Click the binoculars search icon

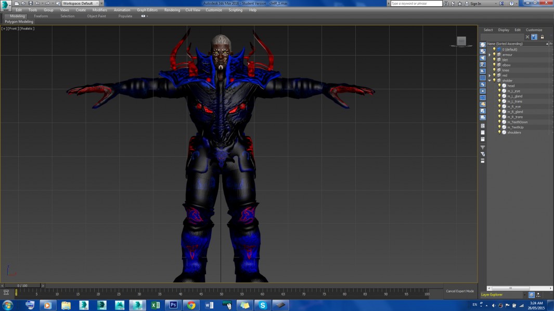(446, 4)
